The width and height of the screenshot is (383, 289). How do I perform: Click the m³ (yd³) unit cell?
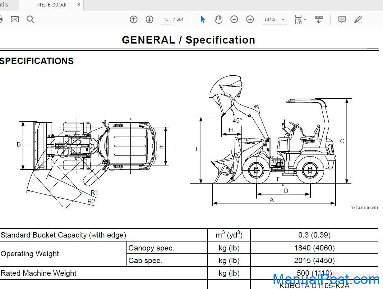pos(229,235)
